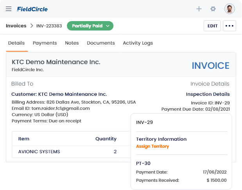The image size is (242, 190).
Task: Select the Details tab
Action: (16, 43)
